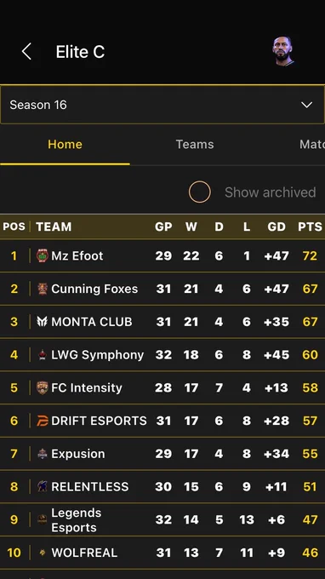Click the Season 16 dropdown chevron
325x579 pixels.
(x=306, y=105)
